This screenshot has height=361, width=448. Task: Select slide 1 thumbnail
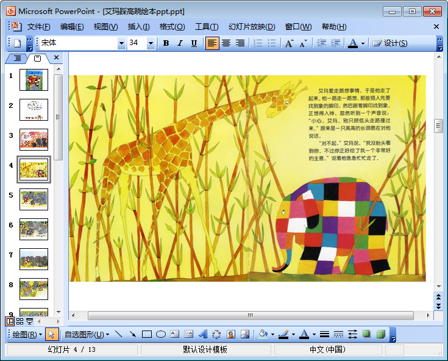(x=34, y=80)
